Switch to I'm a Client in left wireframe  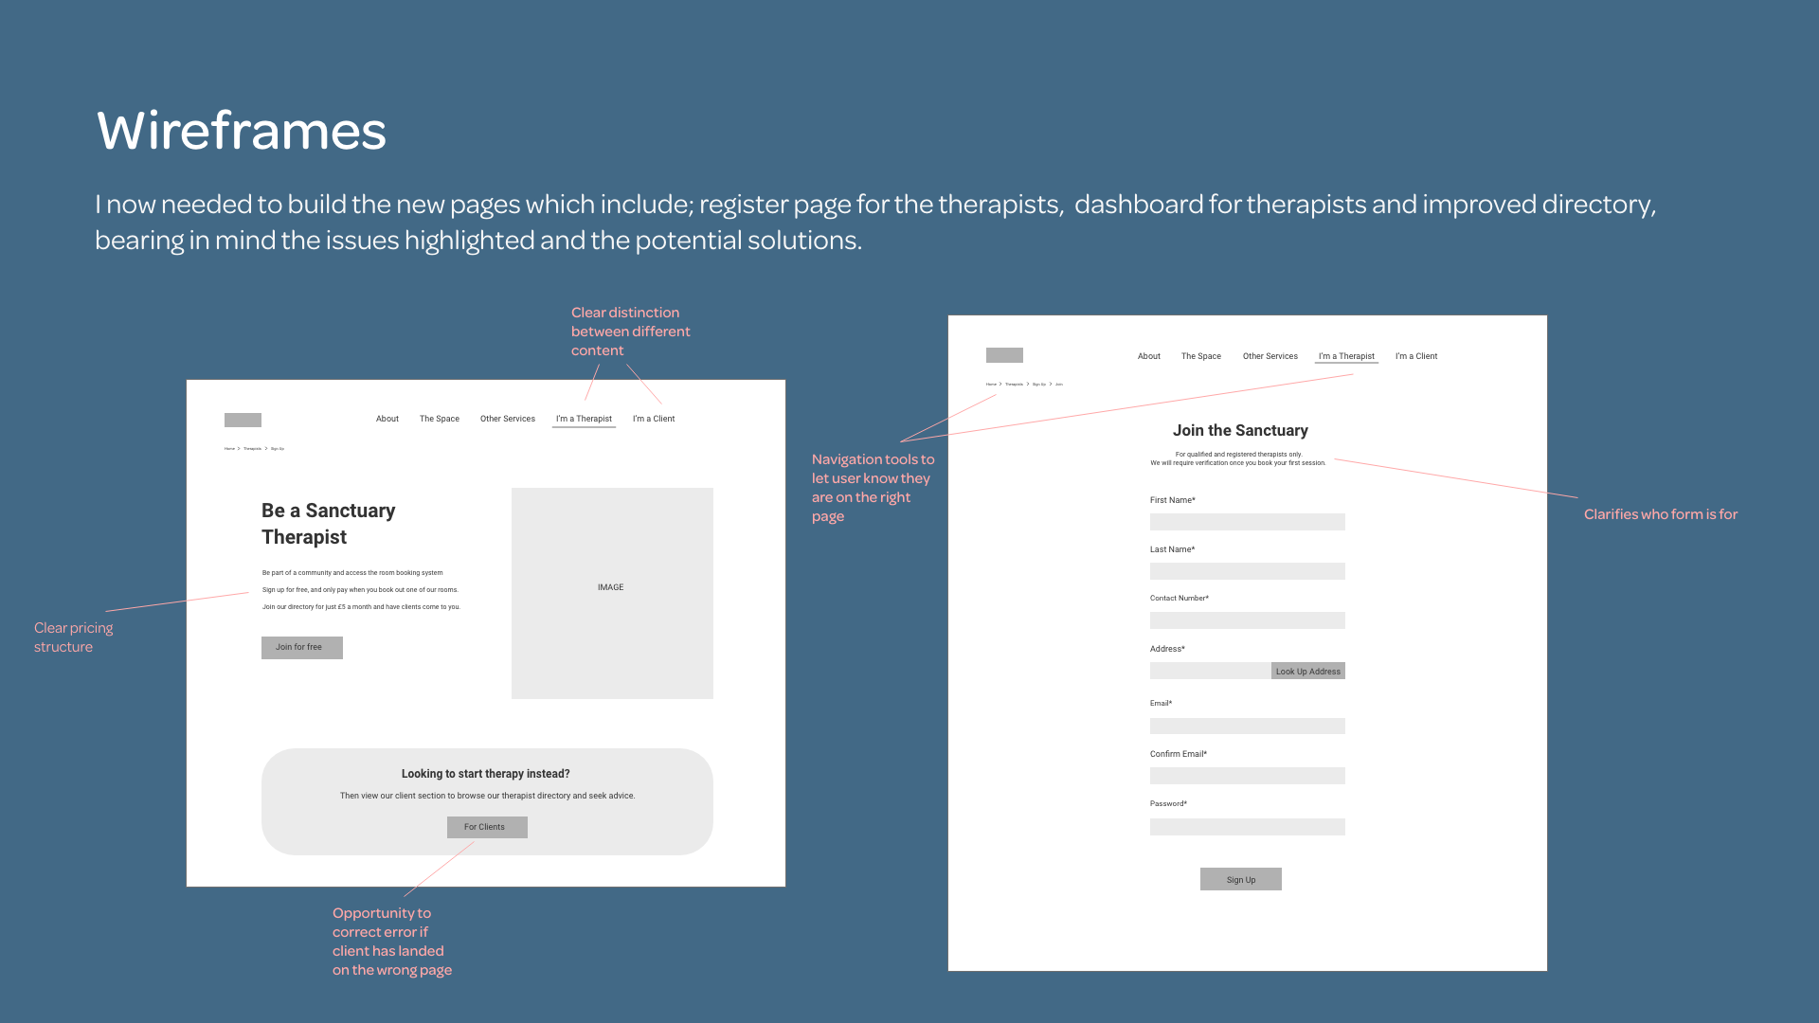[x=653, y=419]
